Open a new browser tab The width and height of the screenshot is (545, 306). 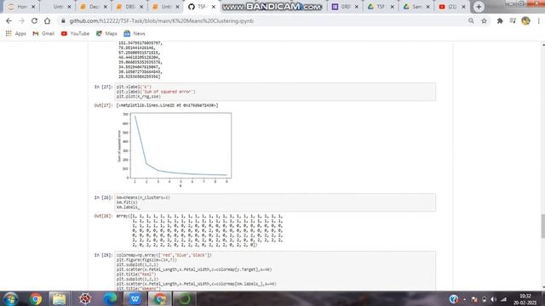click(479, 7)
